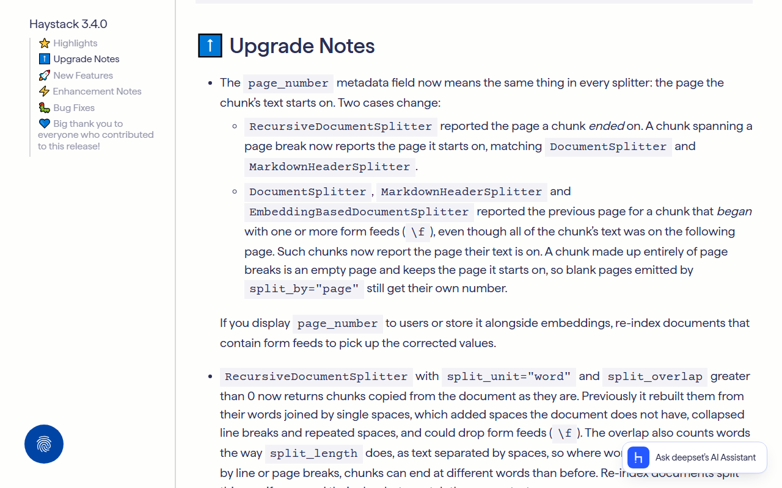Viewport: 782px width, 488px height.
Task: Click the Upgrade Notes main heading
Action: (302, 46)
